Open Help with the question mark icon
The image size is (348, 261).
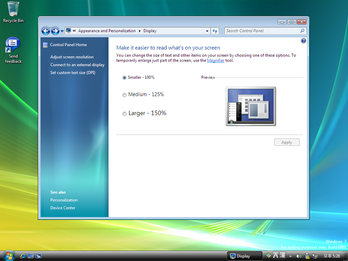coord(303,40)
